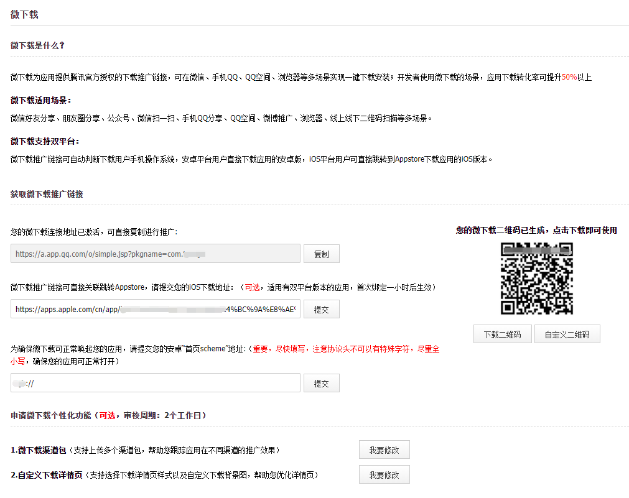Click the 下载二维码 button
The image size is (629, 498).
click(502, 333)
